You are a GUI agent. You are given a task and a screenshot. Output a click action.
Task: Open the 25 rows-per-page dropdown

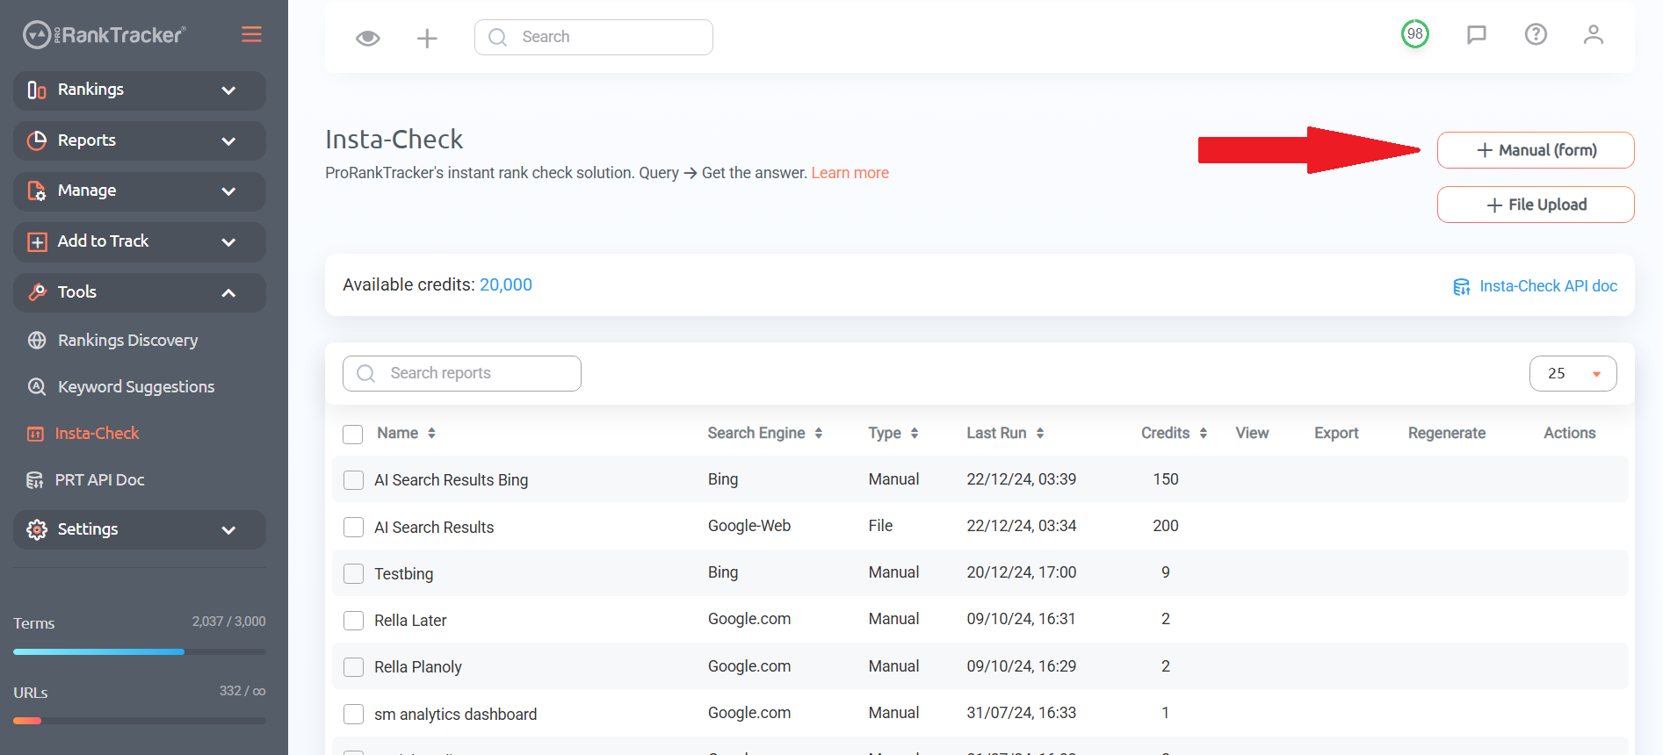1573,373
